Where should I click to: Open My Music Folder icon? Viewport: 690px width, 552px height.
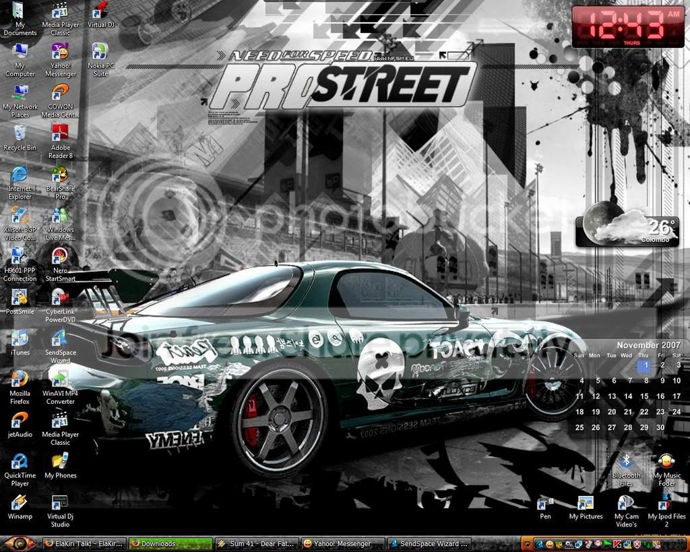pyautogui.click(x=666, y=470)
